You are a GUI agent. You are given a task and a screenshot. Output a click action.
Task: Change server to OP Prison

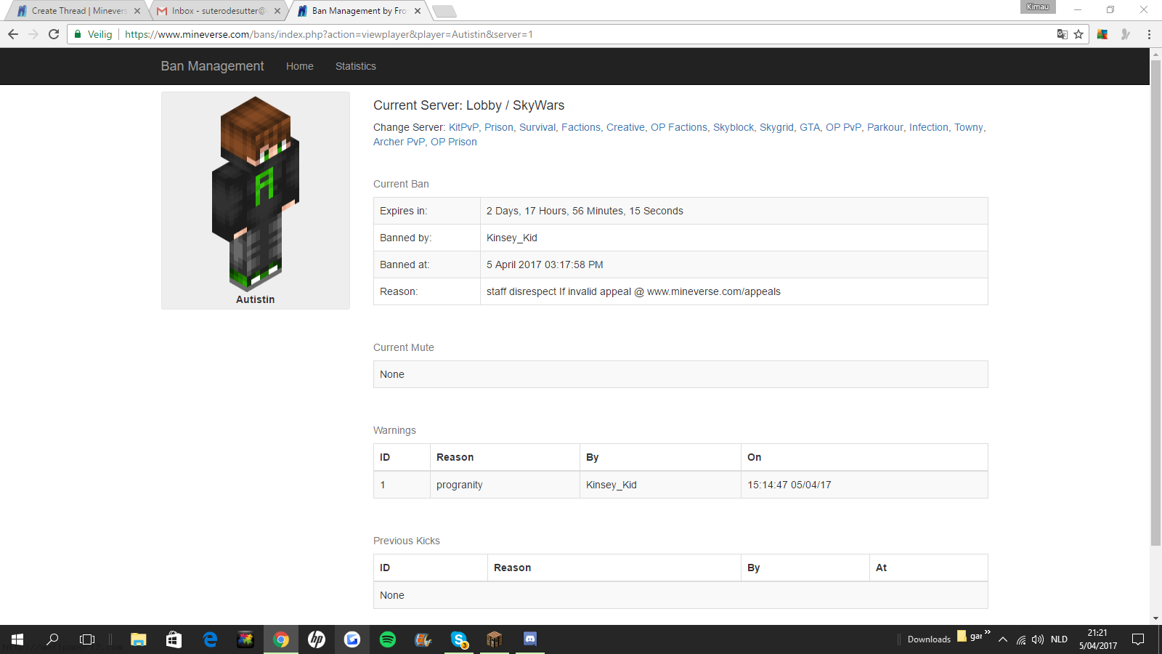(454, 142)
